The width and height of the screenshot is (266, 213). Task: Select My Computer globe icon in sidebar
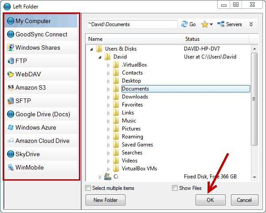[11, 21]
